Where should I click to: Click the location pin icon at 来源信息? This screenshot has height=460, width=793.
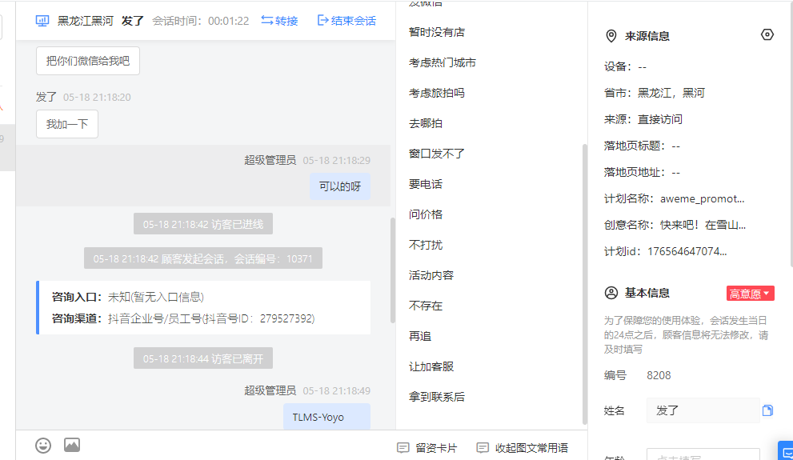611,36
